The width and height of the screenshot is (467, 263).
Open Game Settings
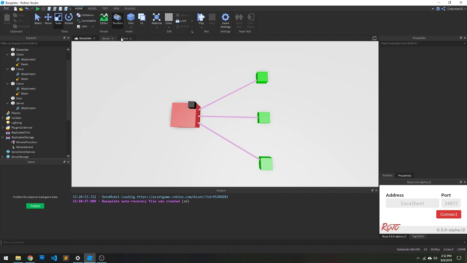tap(225, 20)
